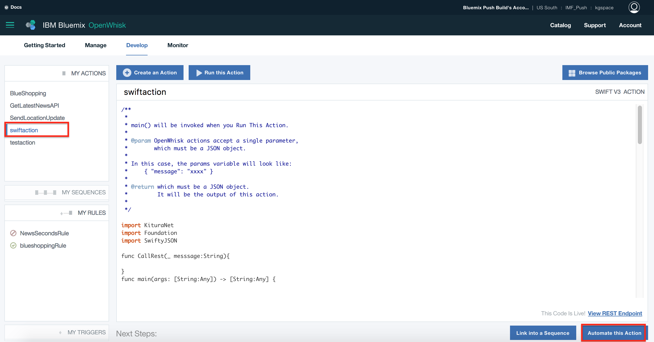The height and width of the screenshot is (342, 654).
Task: Click the plus icon on Create an Action
Action: click(x=127, y=73)
